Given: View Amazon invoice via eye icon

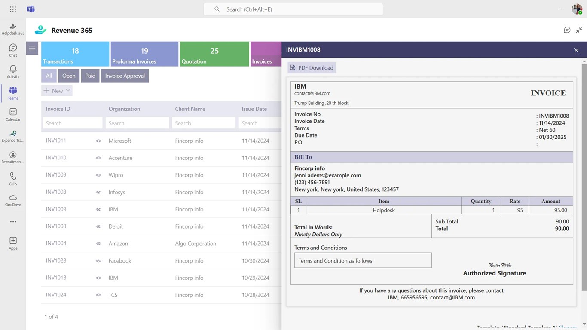Looking at the screenshot, I should pos(98,244).
